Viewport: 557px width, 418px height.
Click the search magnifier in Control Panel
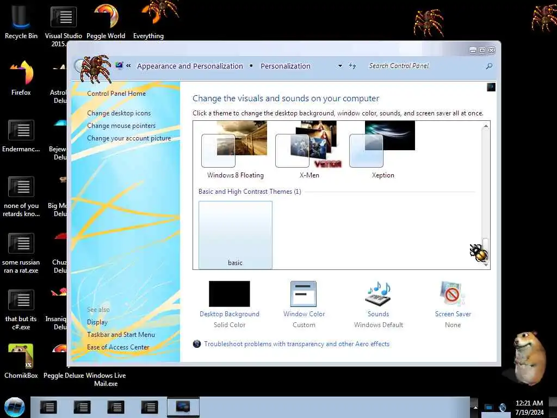pos(489,66)
